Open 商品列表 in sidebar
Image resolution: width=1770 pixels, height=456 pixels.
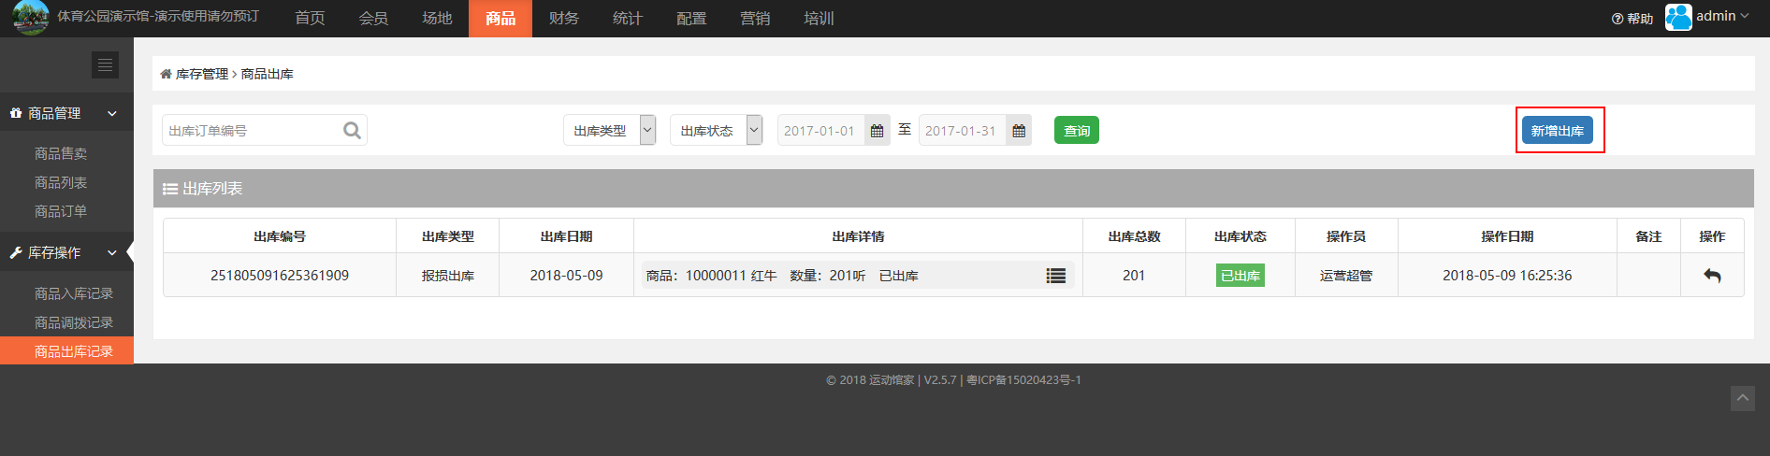pos(61,182)
